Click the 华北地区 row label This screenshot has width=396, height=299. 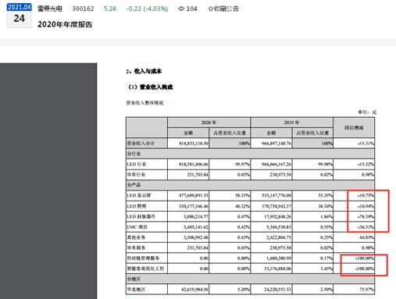136,290
